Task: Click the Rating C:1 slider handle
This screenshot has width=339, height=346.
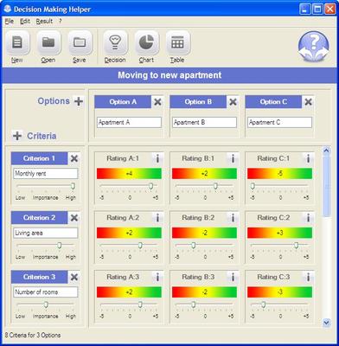Action: (x=253, y=186)
